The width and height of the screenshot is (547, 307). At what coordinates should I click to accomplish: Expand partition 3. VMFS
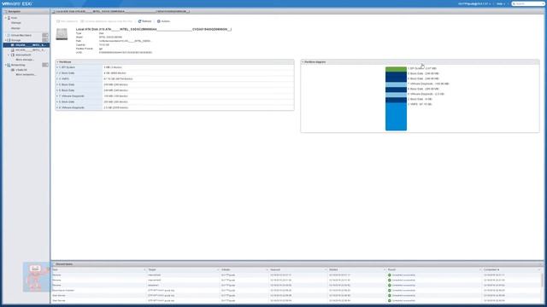[57, 78]
